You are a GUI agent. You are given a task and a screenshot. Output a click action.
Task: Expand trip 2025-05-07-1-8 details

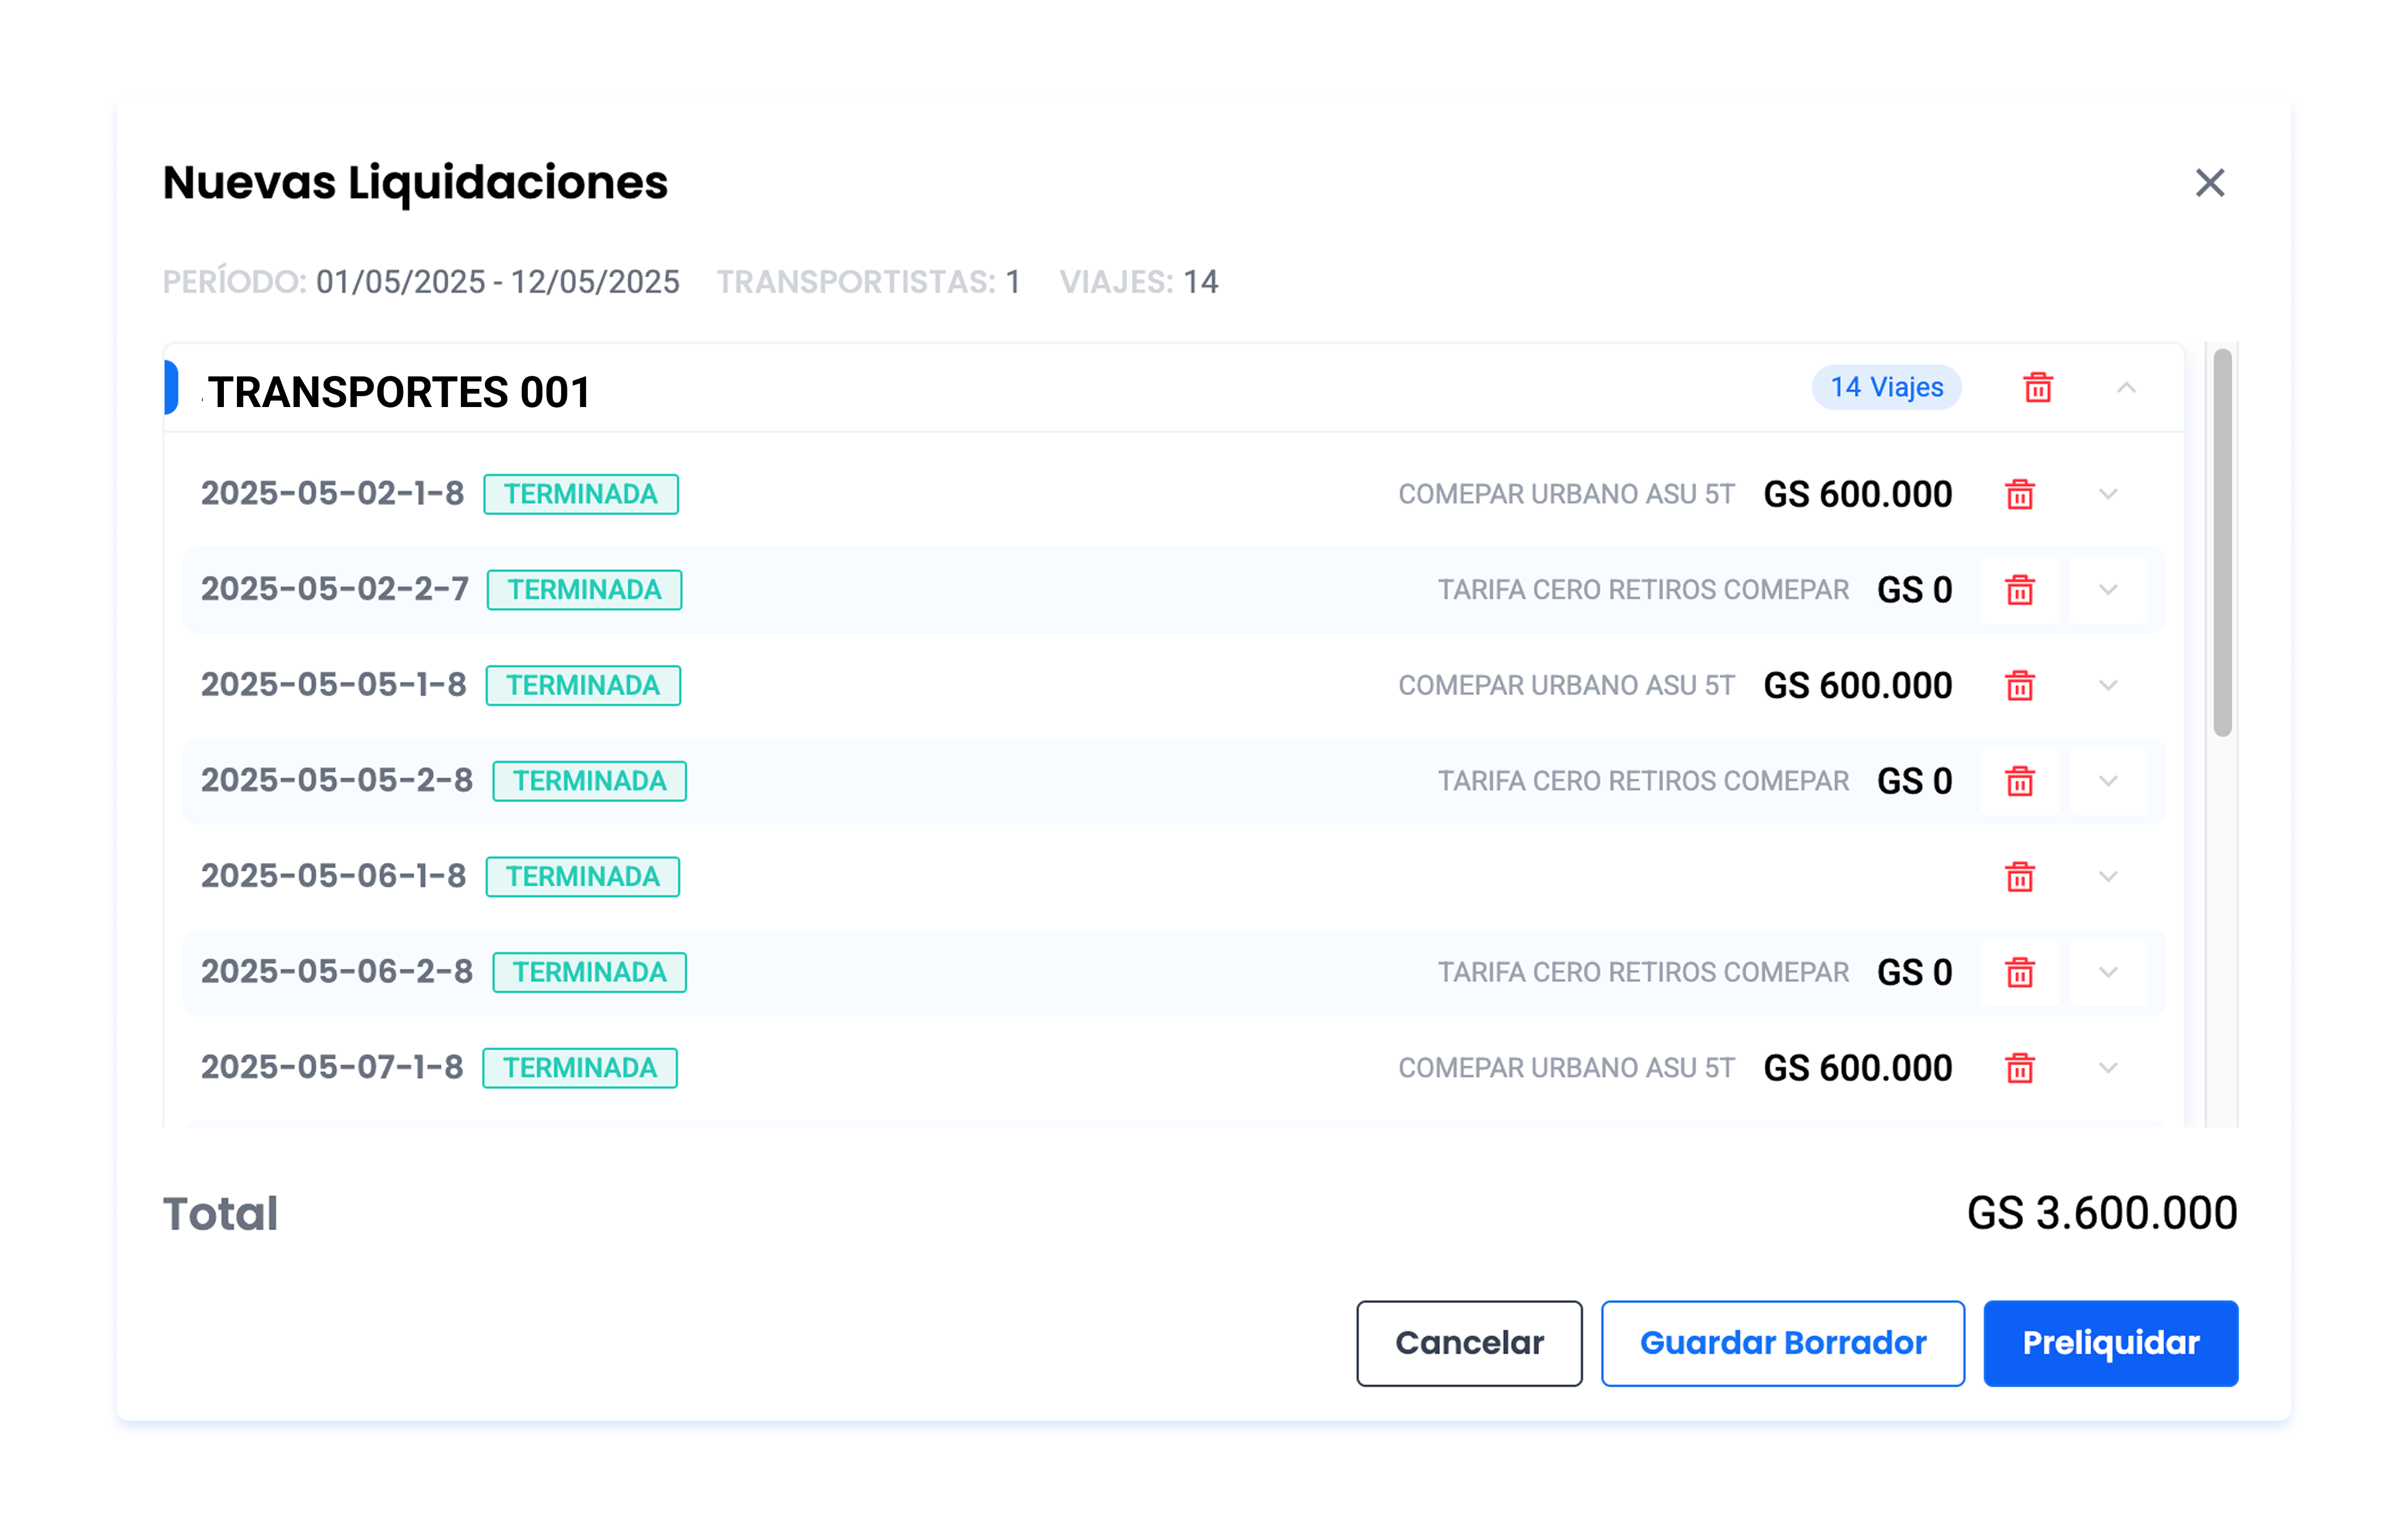tap(2107, 1068)
